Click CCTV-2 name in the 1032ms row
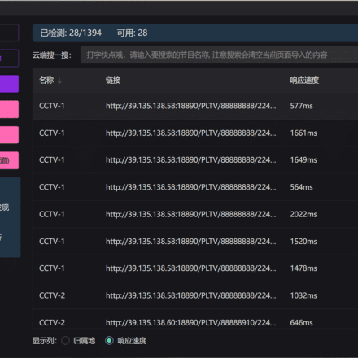The image size is (358, 358). 52,295
